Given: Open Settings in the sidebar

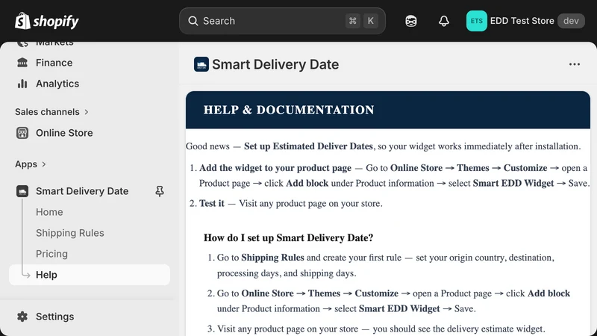Looking at the screenshot, I should point(54,317).
